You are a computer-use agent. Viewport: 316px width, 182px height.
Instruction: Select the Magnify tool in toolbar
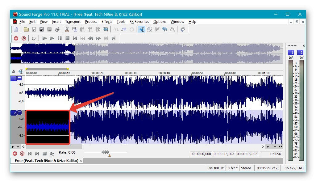point(149,30)
